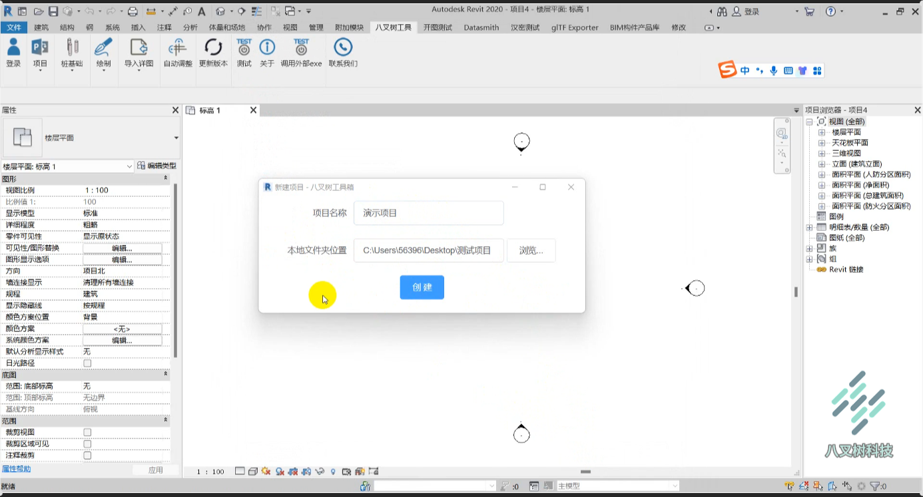
Task: Check the 注释裁剪 checkbox
Action: [87, 456]
